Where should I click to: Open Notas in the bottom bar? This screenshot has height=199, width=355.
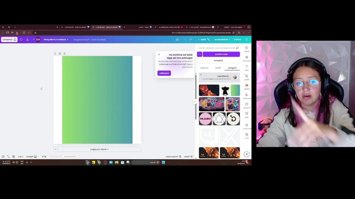pyautogui.click(x=188, y=157)
